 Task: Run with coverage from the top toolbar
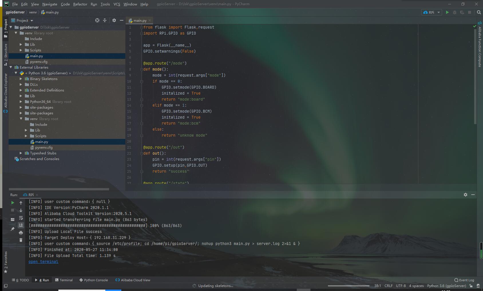click(x=462, y=12)
